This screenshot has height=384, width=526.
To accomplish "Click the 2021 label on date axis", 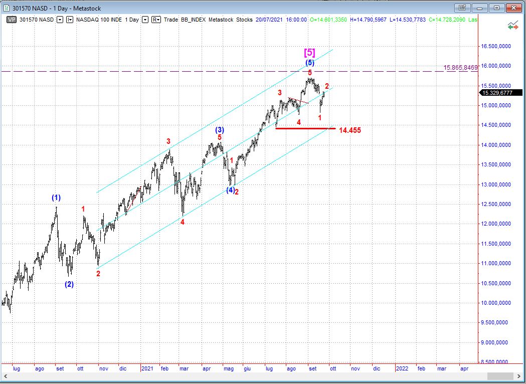I will 147,368.
